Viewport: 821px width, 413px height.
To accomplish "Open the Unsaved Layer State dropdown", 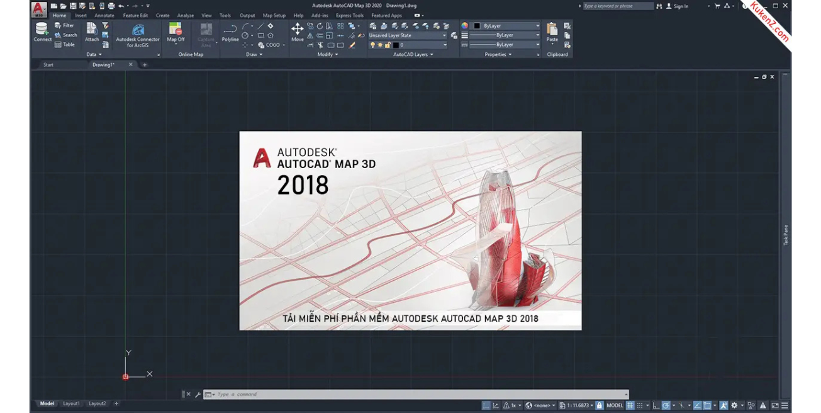I will (x=408, y=35).
